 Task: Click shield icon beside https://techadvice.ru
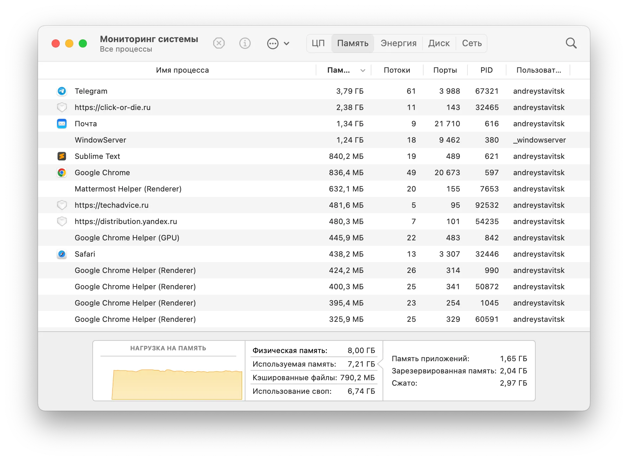point(62,205)
